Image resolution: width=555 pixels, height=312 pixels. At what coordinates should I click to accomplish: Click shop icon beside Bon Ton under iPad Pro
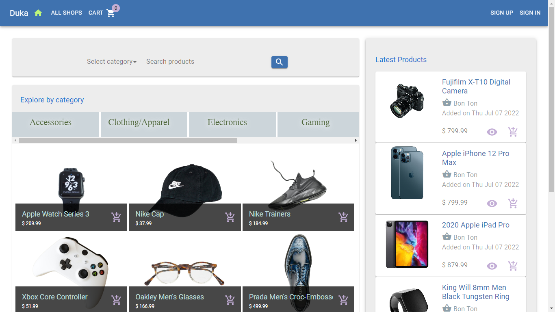click(x=447, y=236)
